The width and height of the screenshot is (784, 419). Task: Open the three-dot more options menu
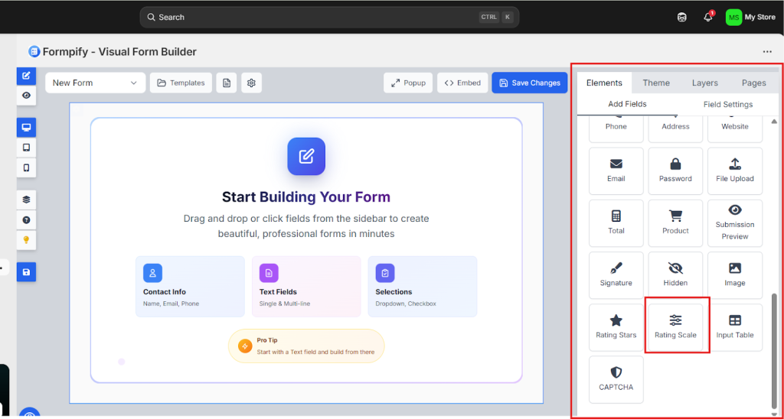click(767, 52)
